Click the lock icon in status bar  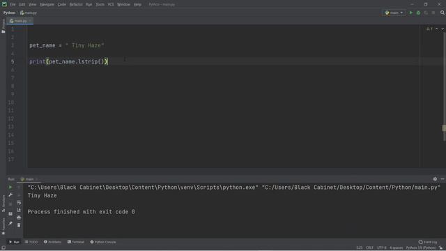pos(440,248)
